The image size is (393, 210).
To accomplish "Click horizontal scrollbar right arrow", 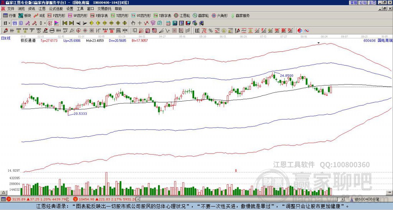I will 343,199.
